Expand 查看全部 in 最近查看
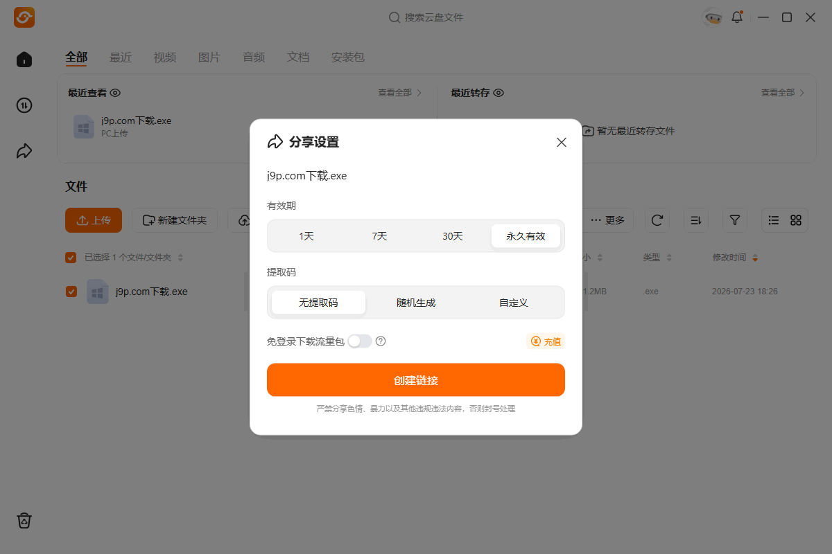The image size is (832, 554). pyautogui.click(x=400, y=93)
